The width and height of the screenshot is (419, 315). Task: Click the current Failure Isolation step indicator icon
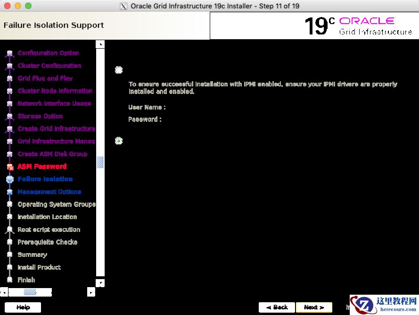10,179
